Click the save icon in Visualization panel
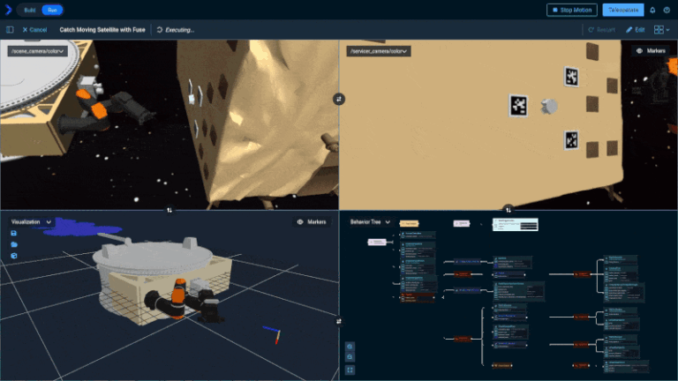Image resolution: width=678 pixels, height=381 pixels. tap(14, 233)
